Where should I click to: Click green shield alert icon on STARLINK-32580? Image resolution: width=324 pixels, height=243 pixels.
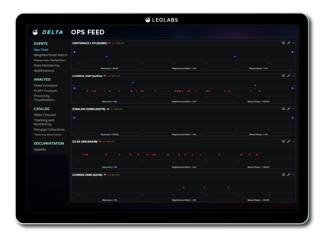point(120,109)
